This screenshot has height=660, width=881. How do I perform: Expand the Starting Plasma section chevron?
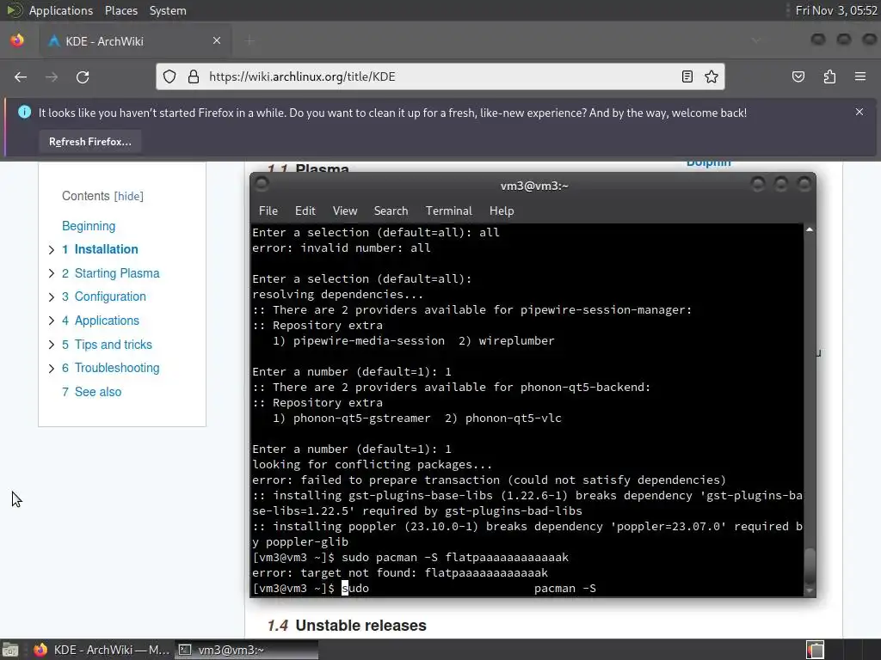pos(51,273)
